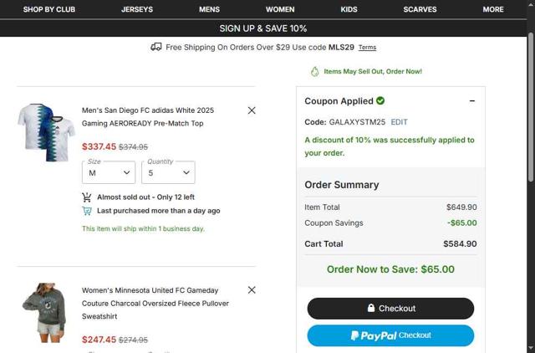
Task: Edit the GALAXYSTM25 coupon code
Action: (400, 122)
